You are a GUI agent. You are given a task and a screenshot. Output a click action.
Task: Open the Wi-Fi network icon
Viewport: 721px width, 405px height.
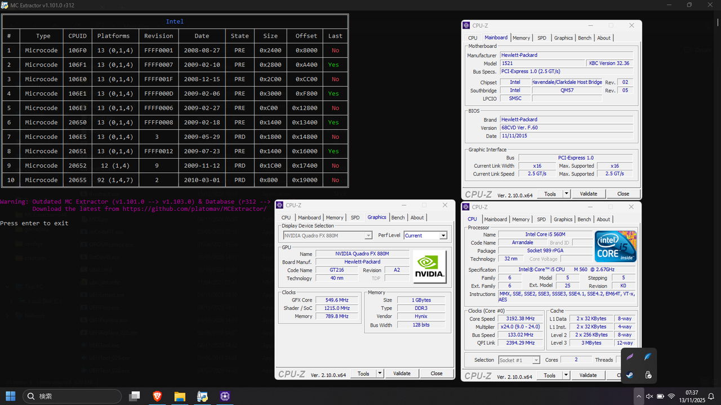[x=671, y=397]
